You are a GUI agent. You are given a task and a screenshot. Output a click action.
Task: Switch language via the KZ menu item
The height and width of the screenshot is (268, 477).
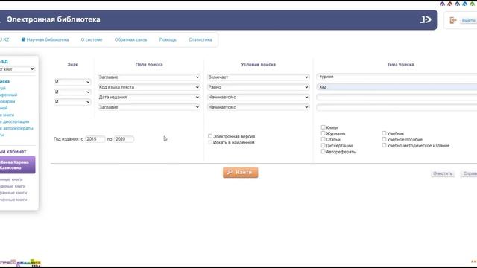click(5, 39)
